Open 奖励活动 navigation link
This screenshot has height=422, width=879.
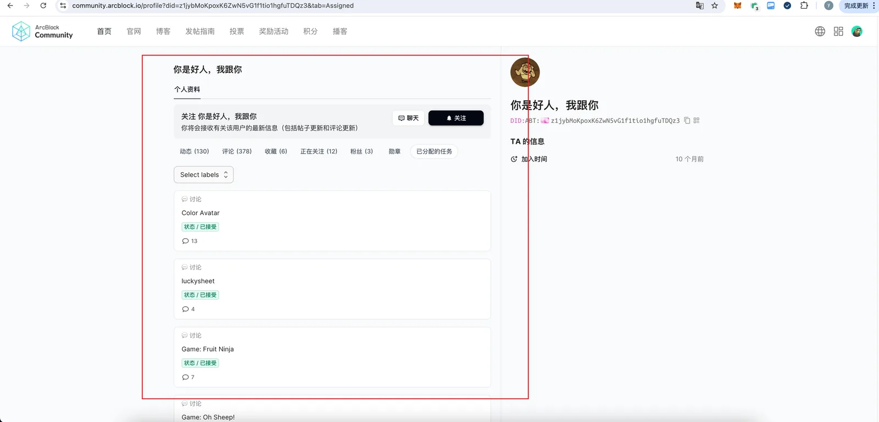pos(274,31)
